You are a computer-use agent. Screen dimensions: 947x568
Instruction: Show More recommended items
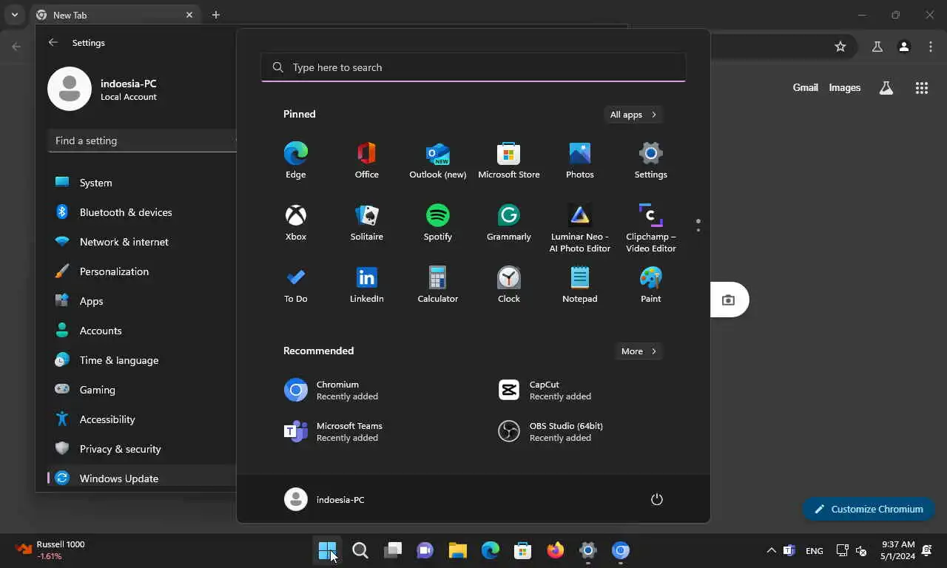click(639, 351)
